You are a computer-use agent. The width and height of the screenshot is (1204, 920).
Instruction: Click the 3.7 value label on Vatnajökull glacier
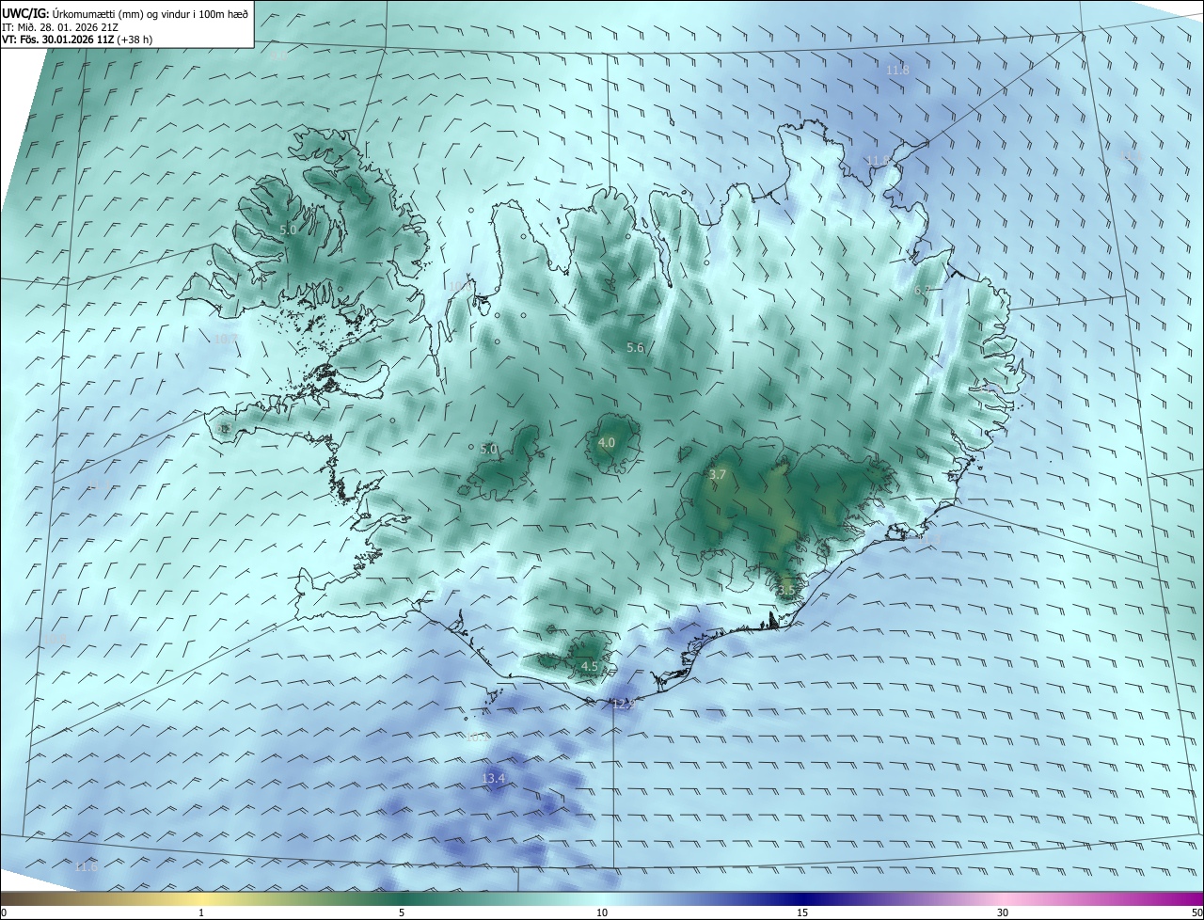[x=718, y=475]
